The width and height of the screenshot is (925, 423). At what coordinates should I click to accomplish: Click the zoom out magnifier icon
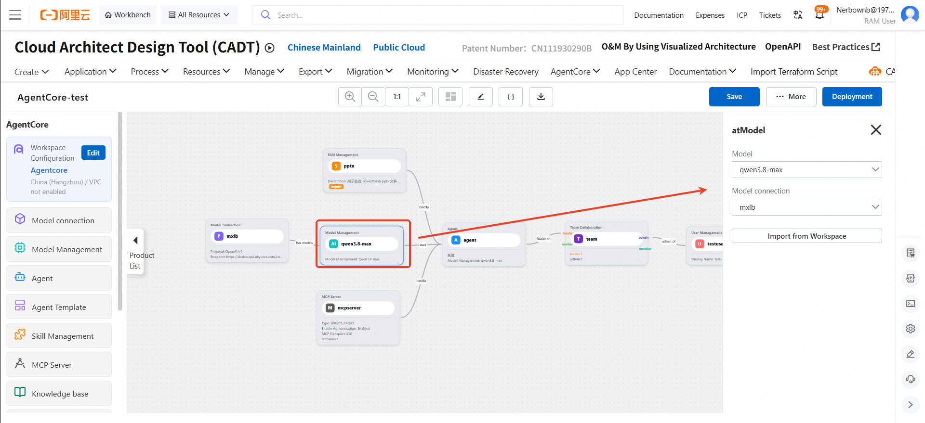pyautogui.click(x=373, y=97)
